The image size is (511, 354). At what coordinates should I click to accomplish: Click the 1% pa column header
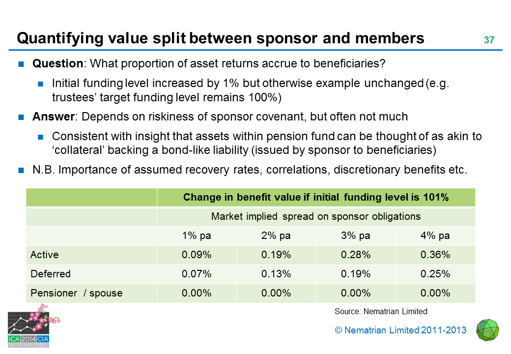[197, 236]
